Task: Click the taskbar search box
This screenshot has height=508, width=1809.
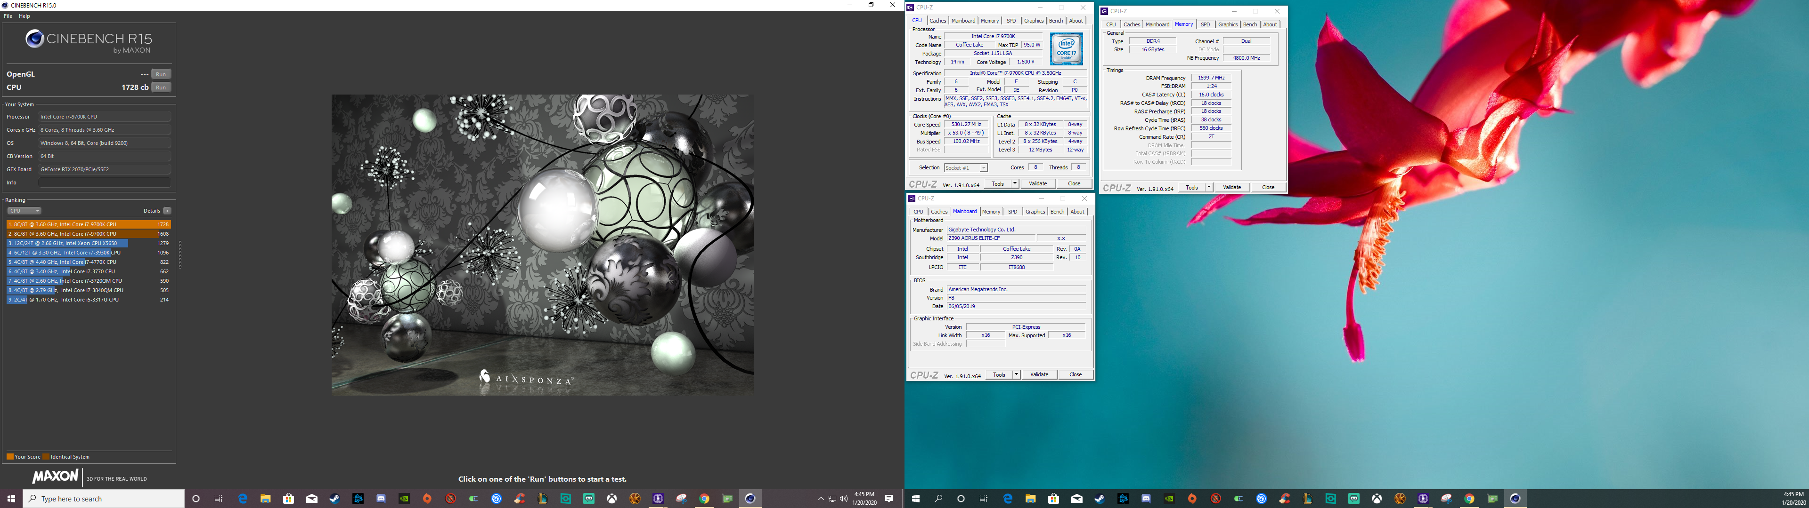Action: [x=104, y=499]
